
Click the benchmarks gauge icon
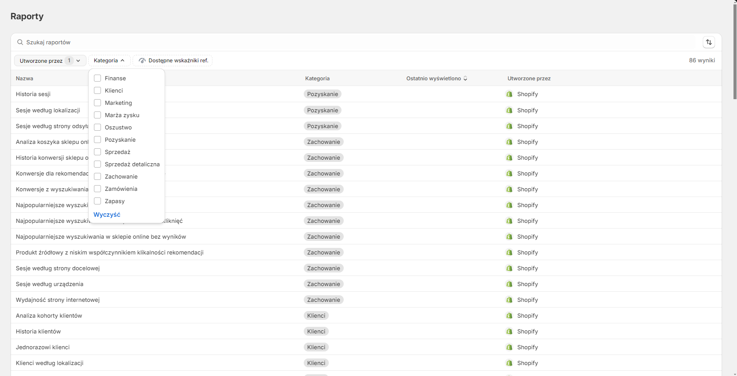[142, 61]
